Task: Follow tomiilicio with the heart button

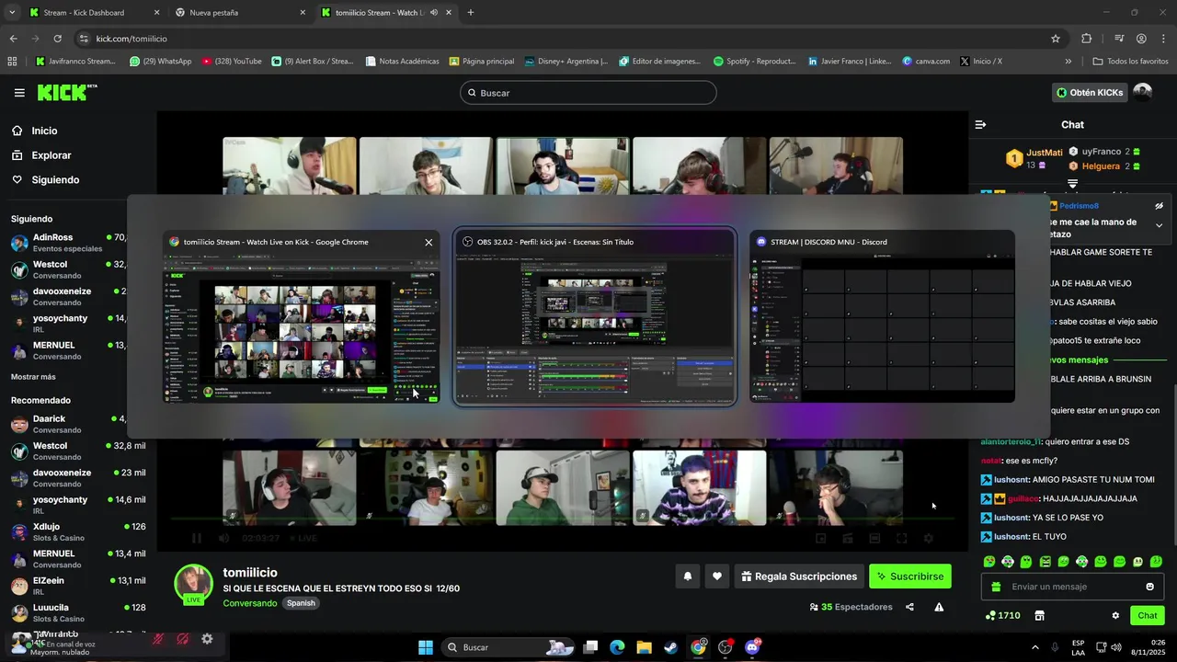Action: point(716,576)
